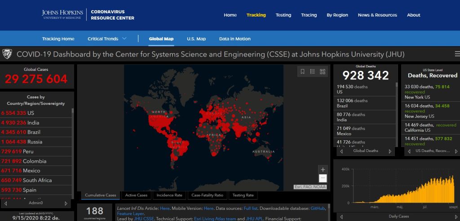460x221 pixels.
Task: Expand Critical Trends dropdown
Action: pyautogui.click(x=107, y=39)
